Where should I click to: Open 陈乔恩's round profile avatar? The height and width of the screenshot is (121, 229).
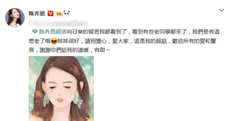click(x=15, y=18)
